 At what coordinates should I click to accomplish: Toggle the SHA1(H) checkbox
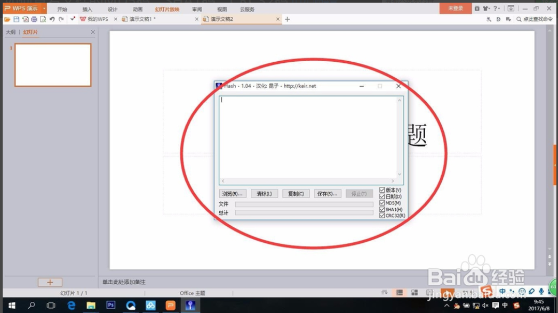[x=382, y=209]
